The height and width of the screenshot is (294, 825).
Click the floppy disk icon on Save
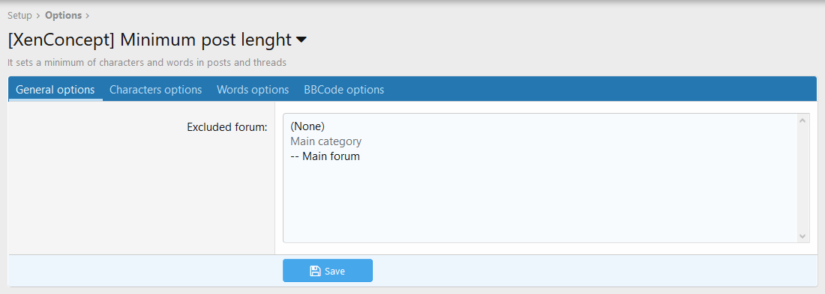point(315,271)
